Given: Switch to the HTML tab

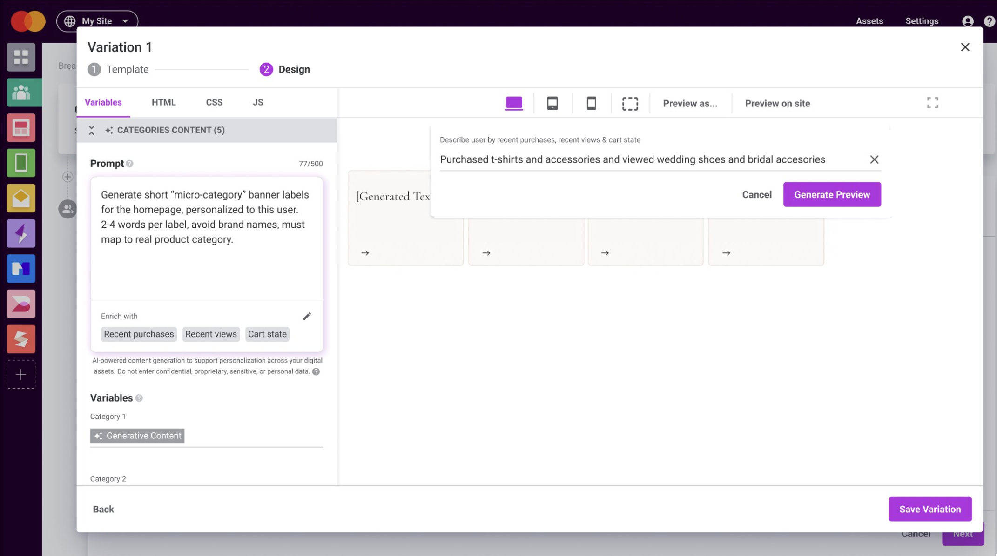Looking at the screenshot, I should pyautogui.click(x=164, y=102).
